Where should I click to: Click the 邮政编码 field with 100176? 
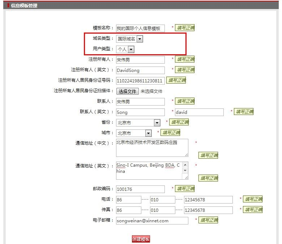pyautogui.click(x=140, y=189)
